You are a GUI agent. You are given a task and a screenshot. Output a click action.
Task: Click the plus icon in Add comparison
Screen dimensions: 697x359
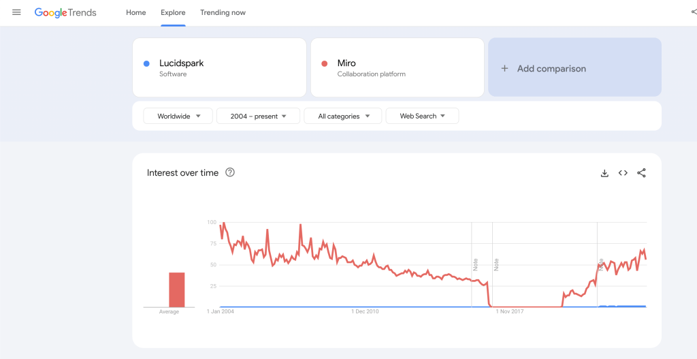(504, 69)
